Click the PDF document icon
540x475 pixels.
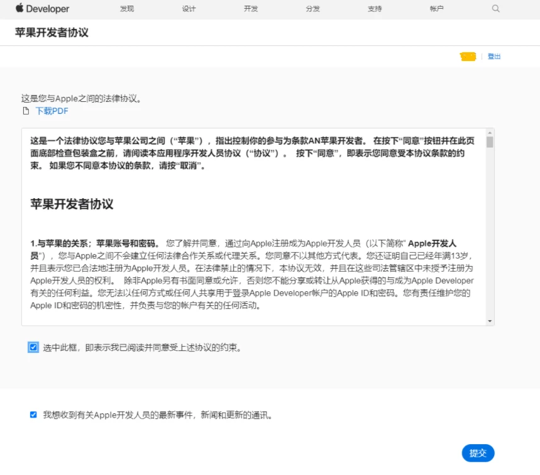[x=26, y=111]
